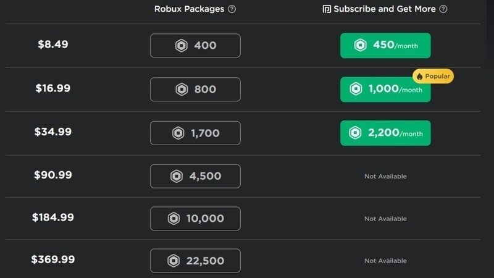
Task: Buy the 800 Robux package
Action: click(x=195, y=90)
